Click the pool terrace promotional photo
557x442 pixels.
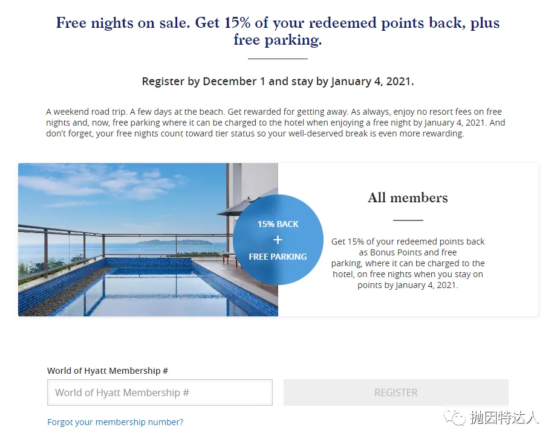(148, 240)
